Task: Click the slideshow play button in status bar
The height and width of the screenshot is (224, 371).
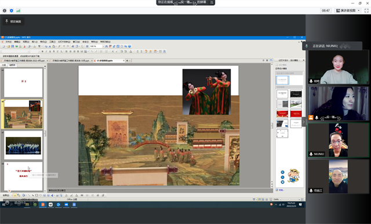Action: (271, 200)
